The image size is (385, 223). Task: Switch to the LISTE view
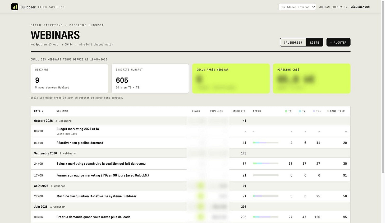click(315, 42)
